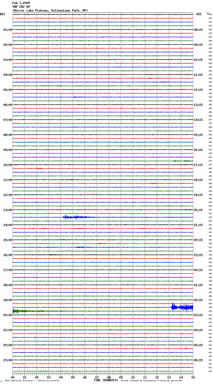Click the 09:15 UTC time label

coord(198,45)
